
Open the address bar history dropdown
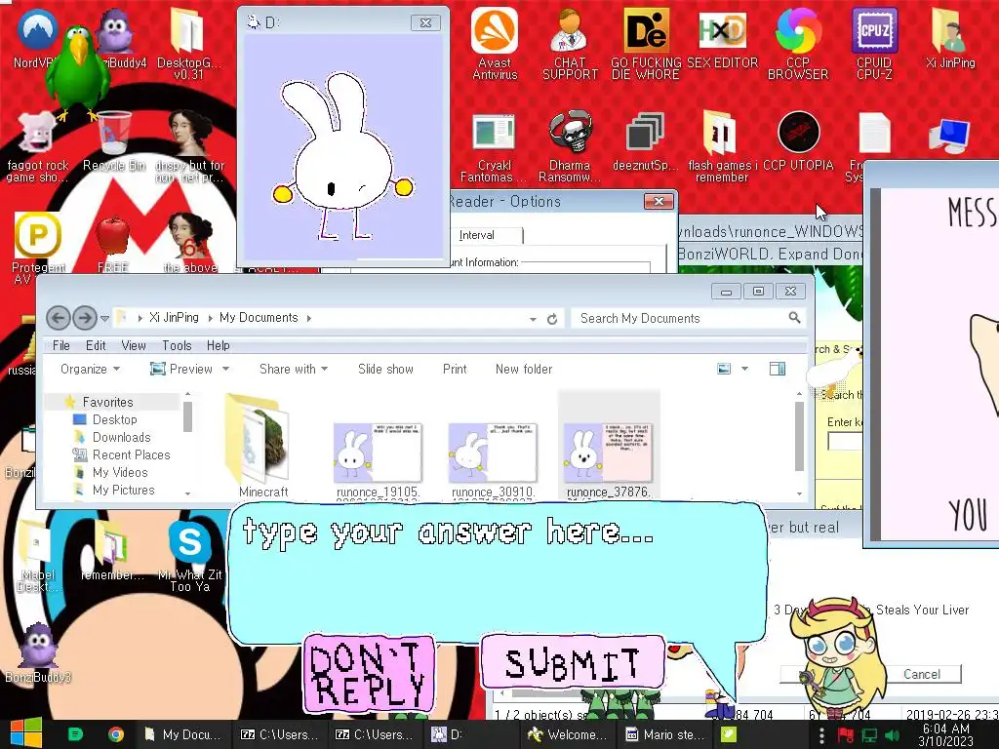[533, 319]
